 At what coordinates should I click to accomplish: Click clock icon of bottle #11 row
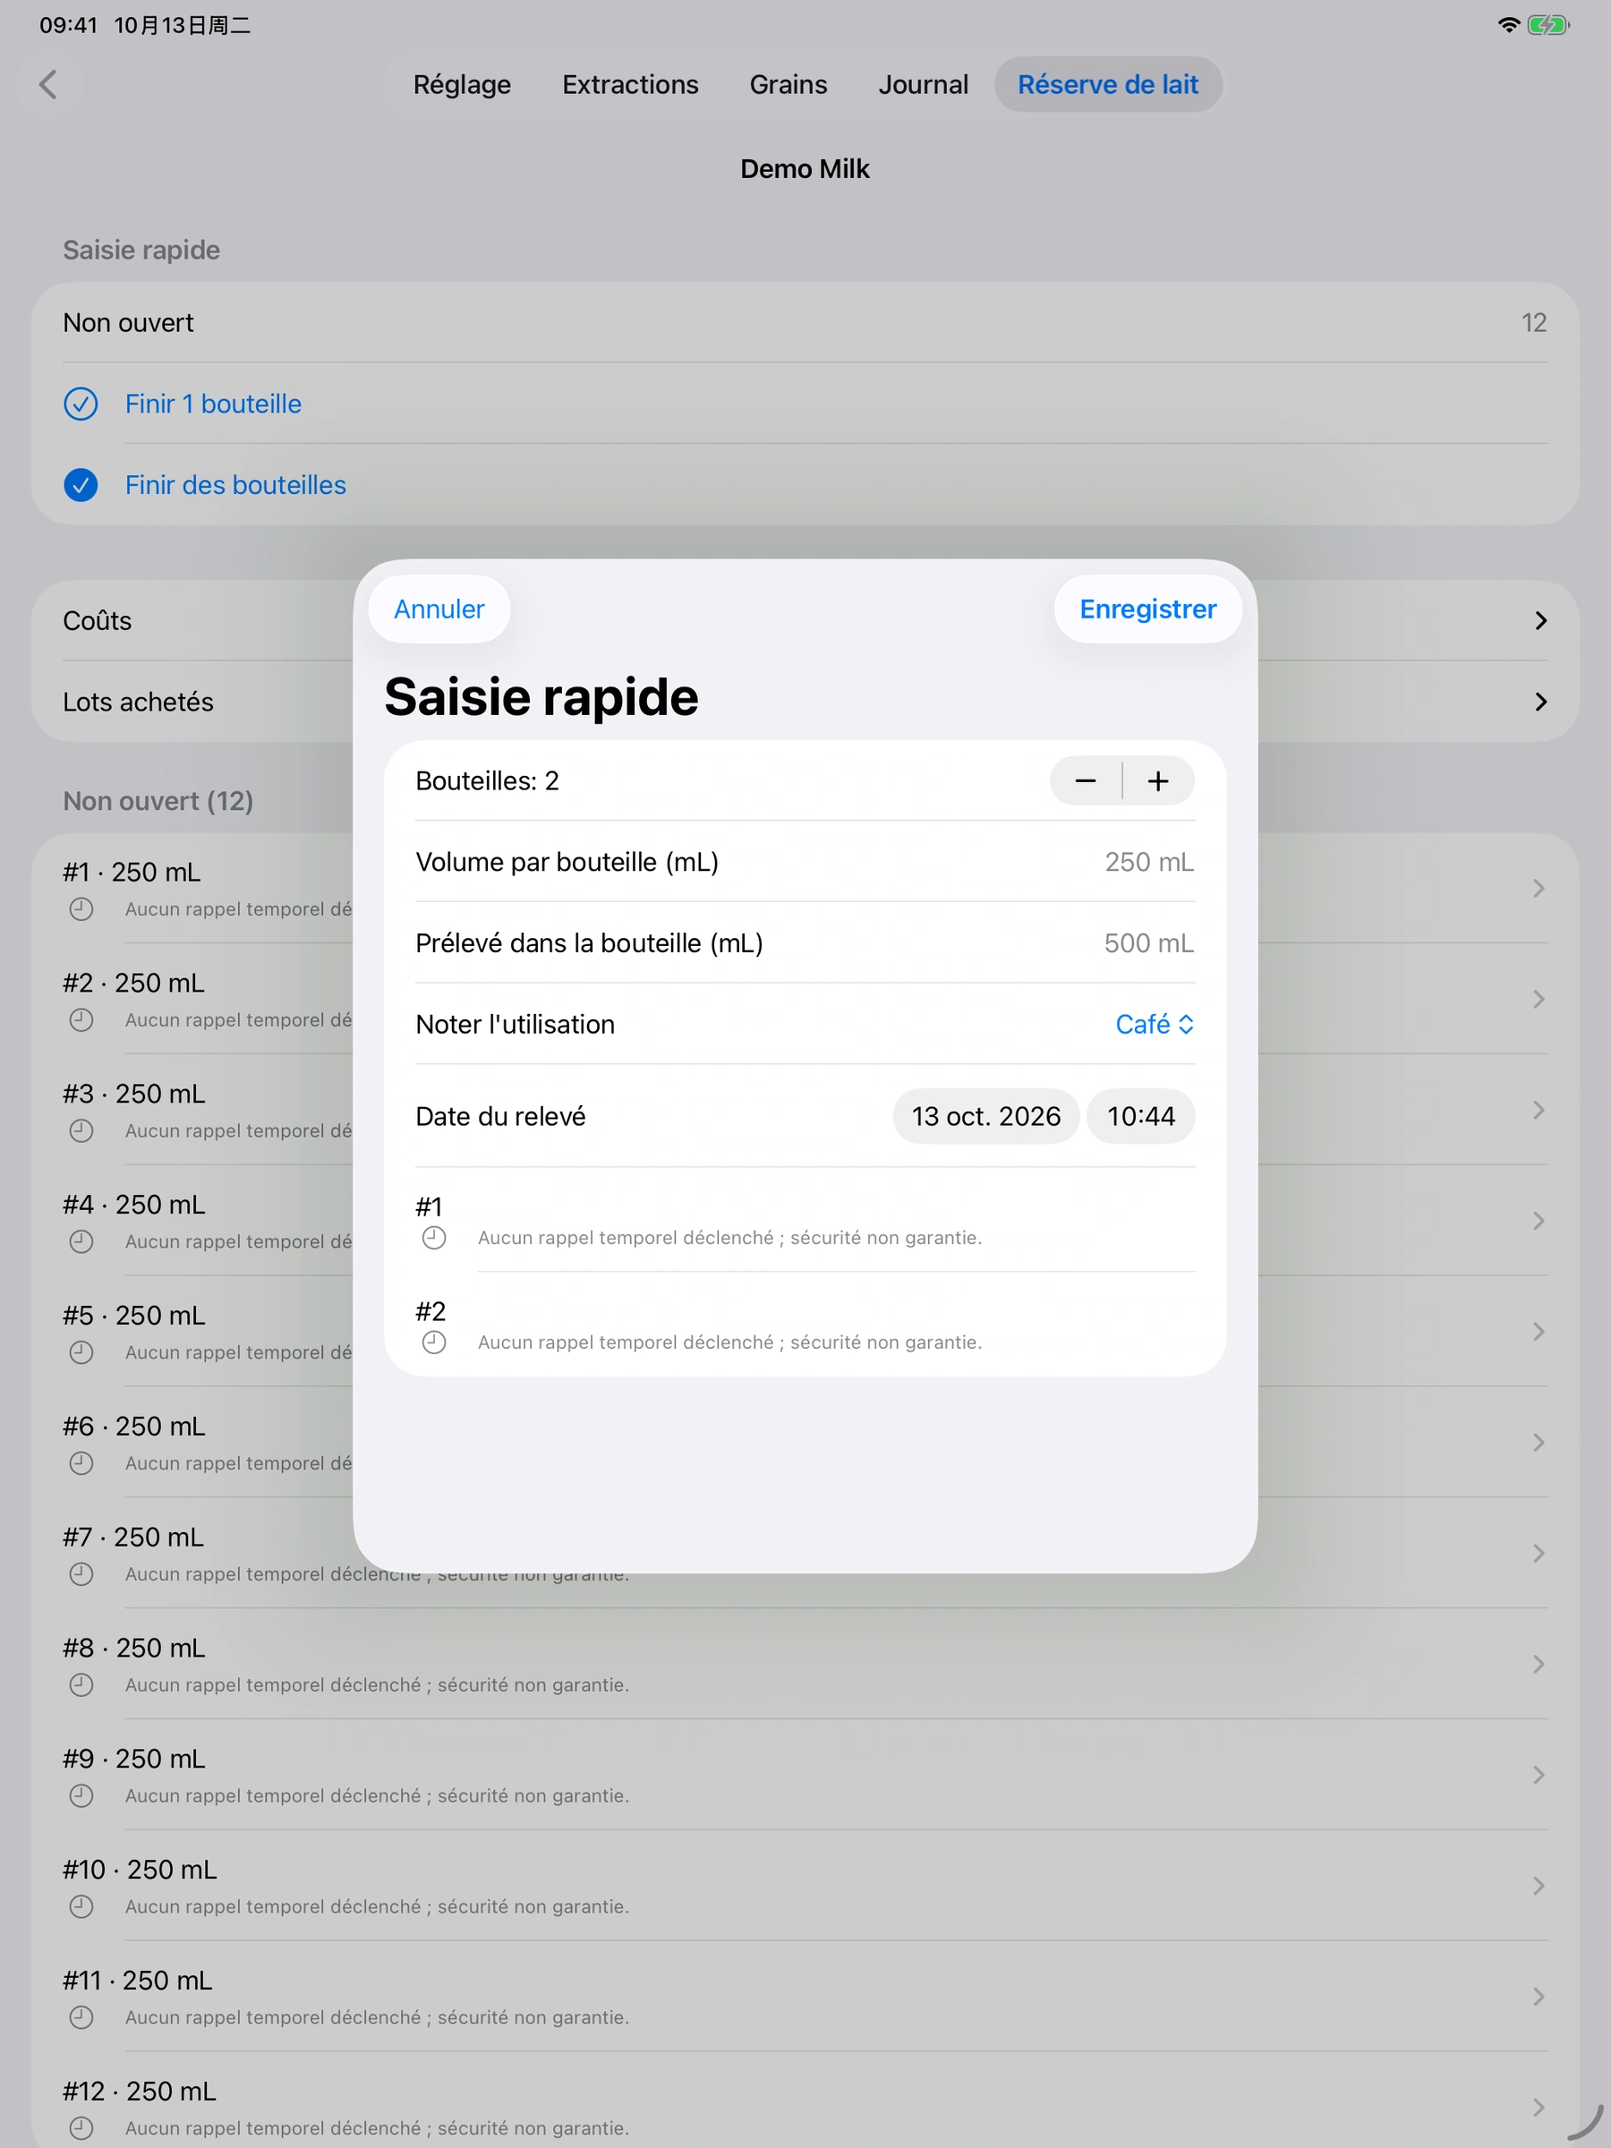(x=81, y=2017)
